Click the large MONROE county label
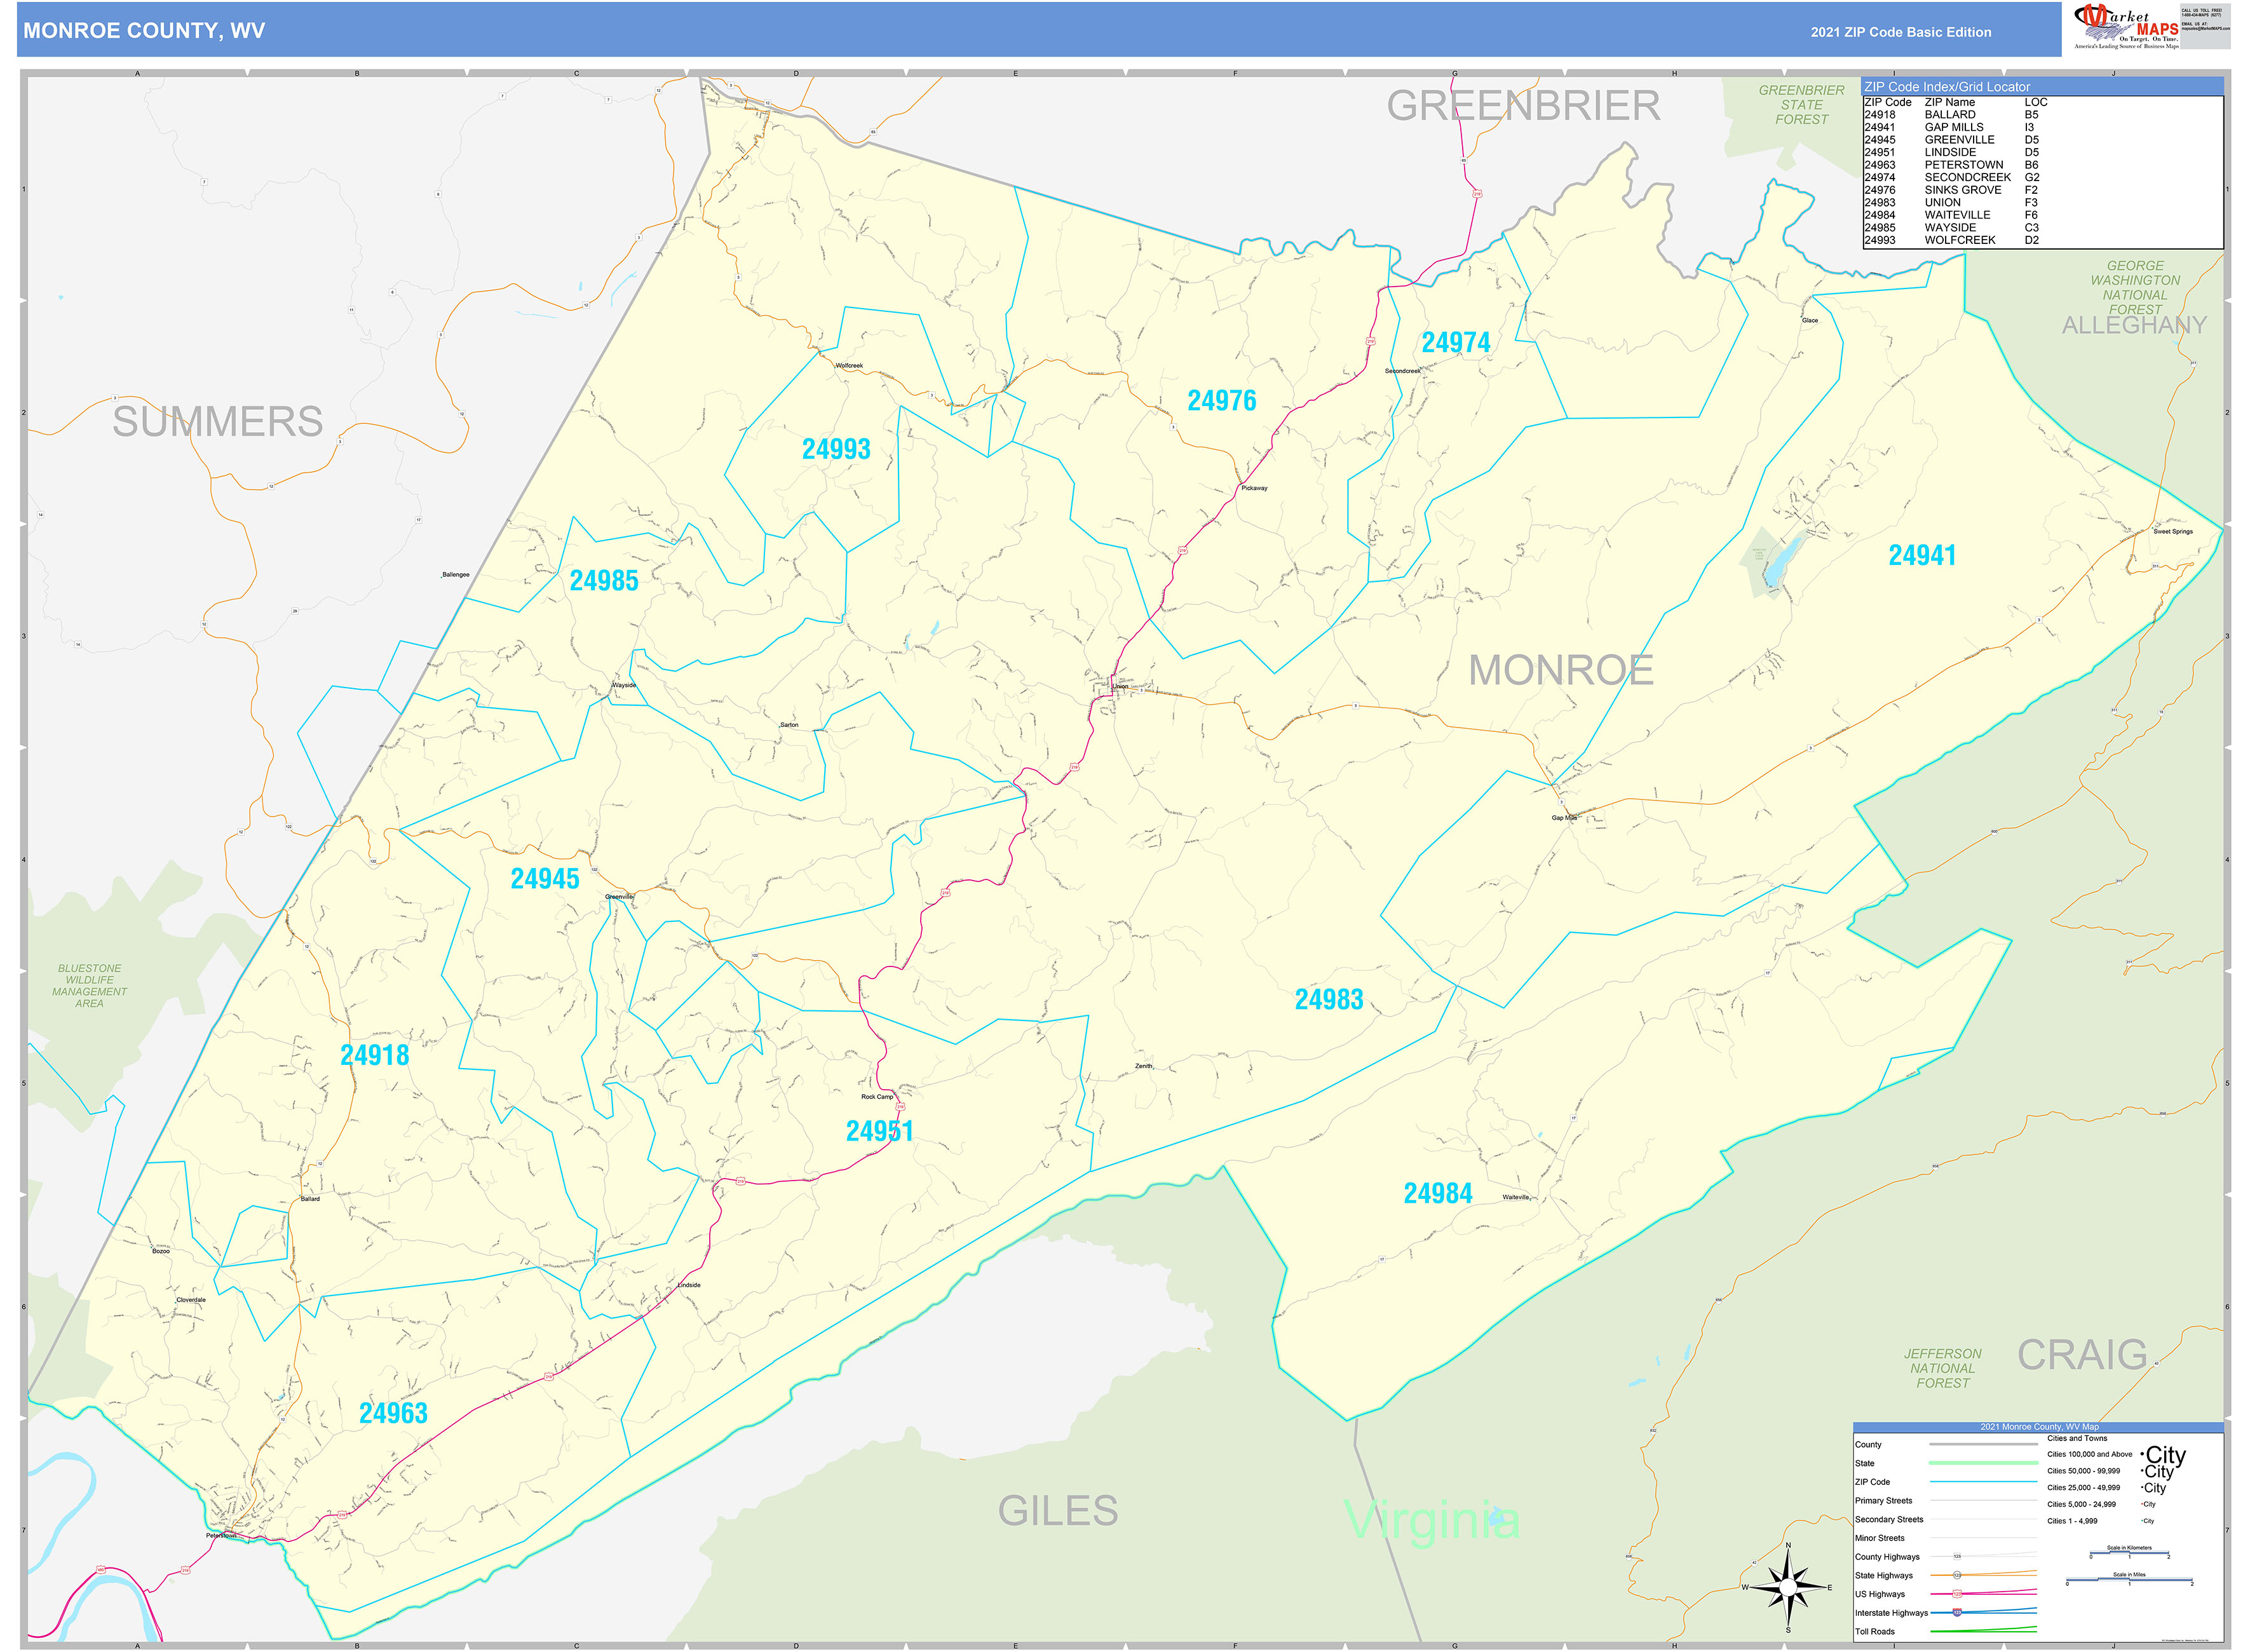The height and width of the screenshot is (1652, 2250). click(x=1561, y=671)
